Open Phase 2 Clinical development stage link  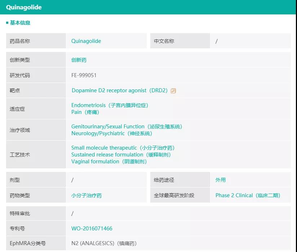click(248, 195)
